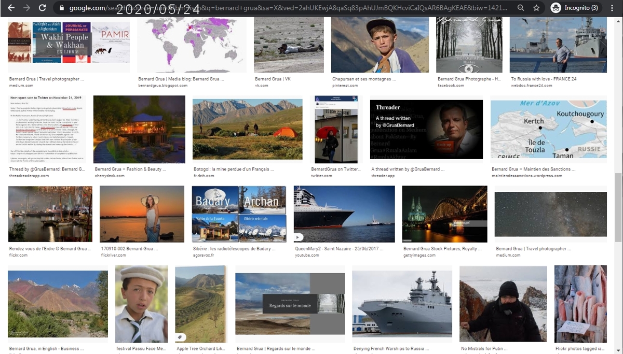Bookmark this page with star icon
Screen dimensions: 623x354
[537, 8]
